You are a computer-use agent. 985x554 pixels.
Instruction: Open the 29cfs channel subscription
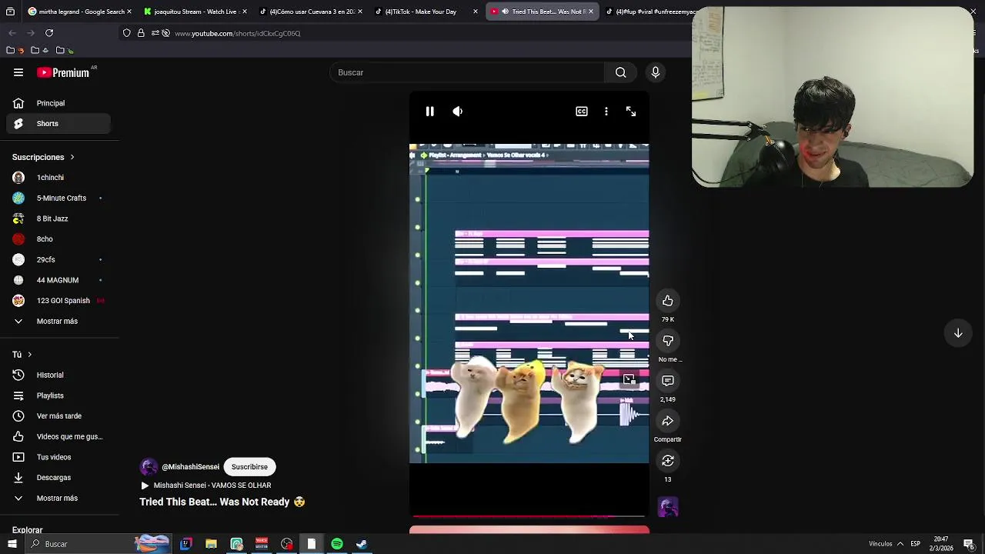pos(58,259)
